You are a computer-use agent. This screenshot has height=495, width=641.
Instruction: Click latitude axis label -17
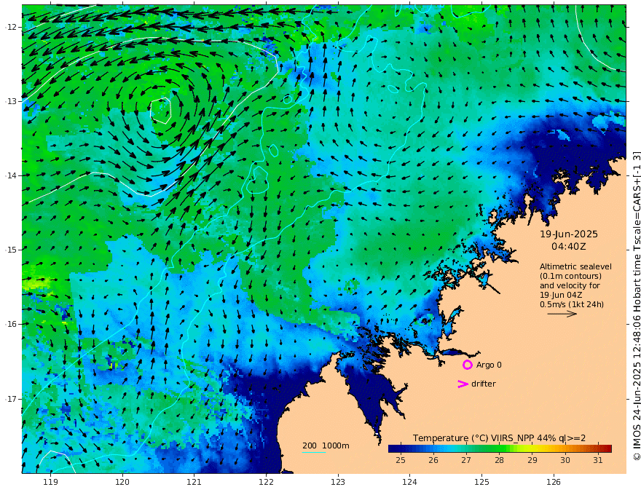pyautogui.click(x=11, y=399)
